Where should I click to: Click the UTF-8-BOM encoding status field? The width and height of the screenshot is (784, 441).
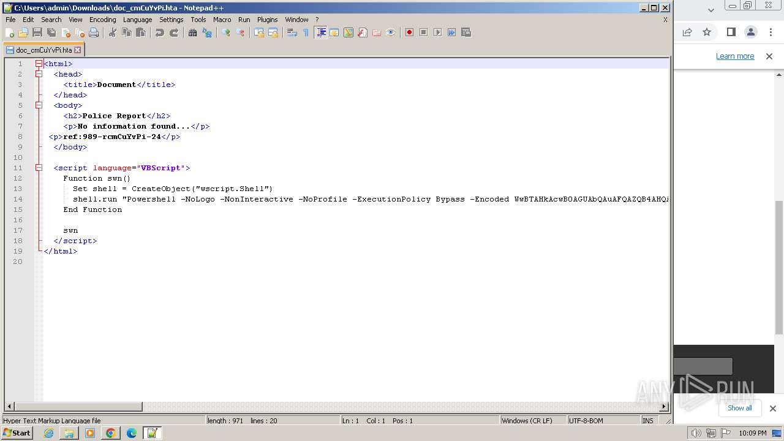click(x=603, y=421)
